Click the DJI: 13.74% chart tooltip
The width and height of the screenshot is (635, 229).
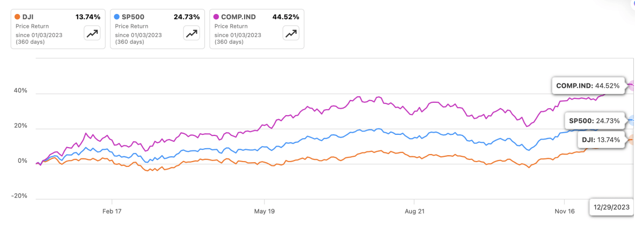[x=601, y=140]
